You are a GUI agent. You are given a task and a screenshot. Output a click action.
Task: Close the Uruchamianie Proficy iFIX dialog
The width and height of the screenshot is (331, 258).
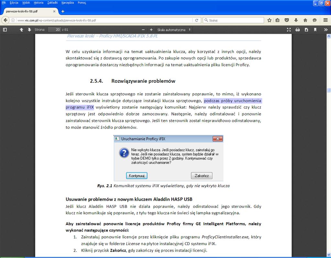point(218,139)
